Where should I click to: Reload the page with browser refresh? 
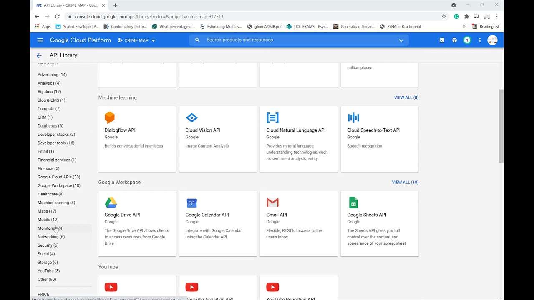click(57, 16)
